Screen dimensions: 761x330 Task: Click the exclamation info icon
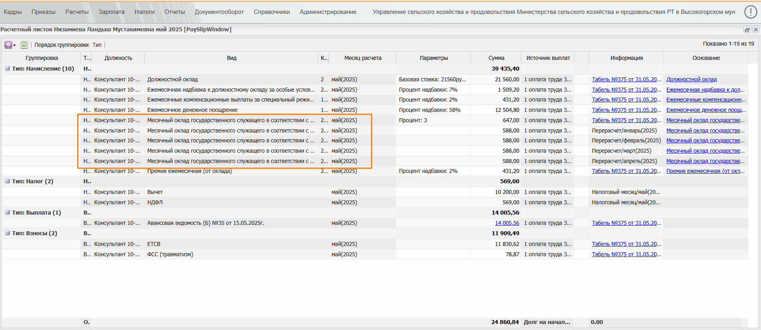click(750, 12)
